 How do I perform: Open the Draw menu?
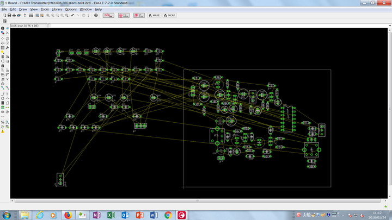(23, 9)
